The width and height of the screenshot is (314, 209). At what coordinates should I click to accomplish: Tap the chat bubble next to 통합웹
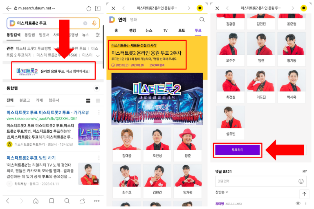pyautogui.click(x=97, y=88)
